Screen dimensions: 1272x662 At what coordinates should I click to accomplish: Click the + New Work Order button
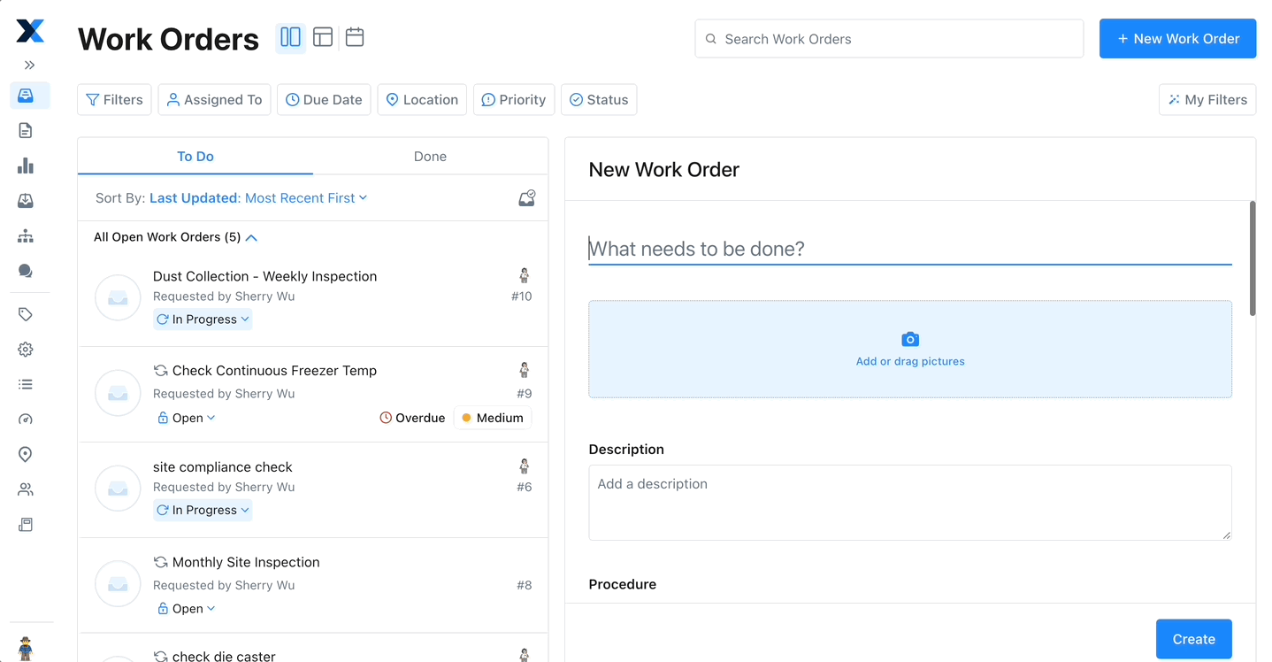coord(1177,39)
